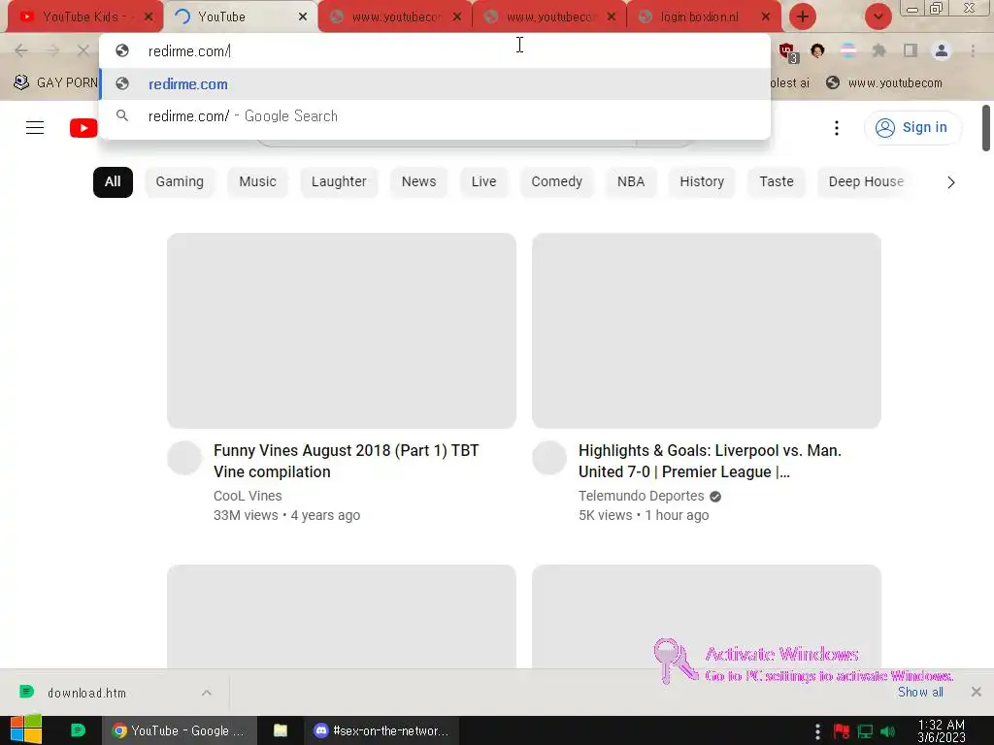
Task: Click into the address bar text field
Action: pos(444,51)
